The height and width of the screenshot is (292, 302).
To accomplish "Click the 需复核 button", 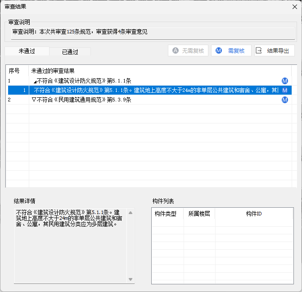I will (x=231, y=51).
